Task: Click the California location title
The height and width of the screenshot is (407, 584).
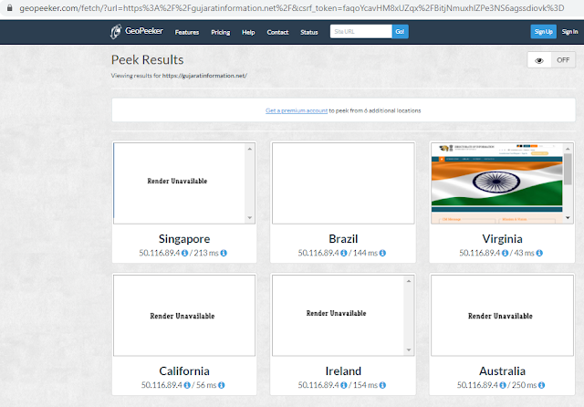Action: pyautogui.click(x=184, y=370)
